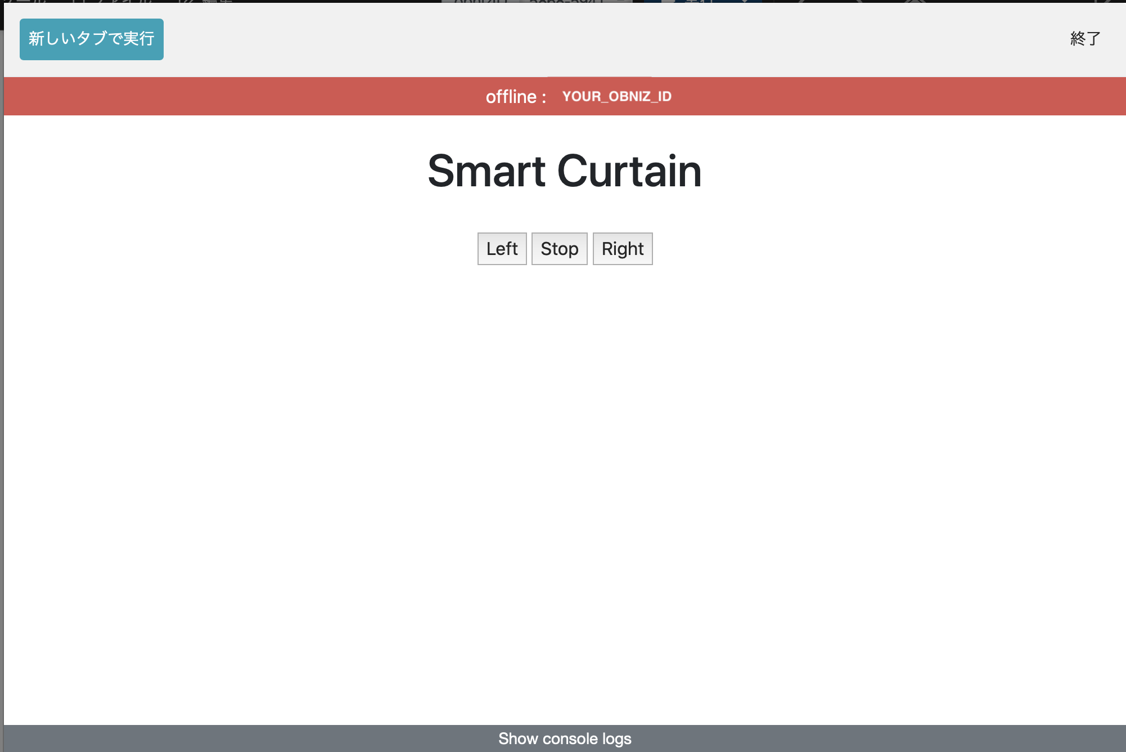Click the teal 新しいタブで実行 button
1126x752 pixels.
[91, 39]
